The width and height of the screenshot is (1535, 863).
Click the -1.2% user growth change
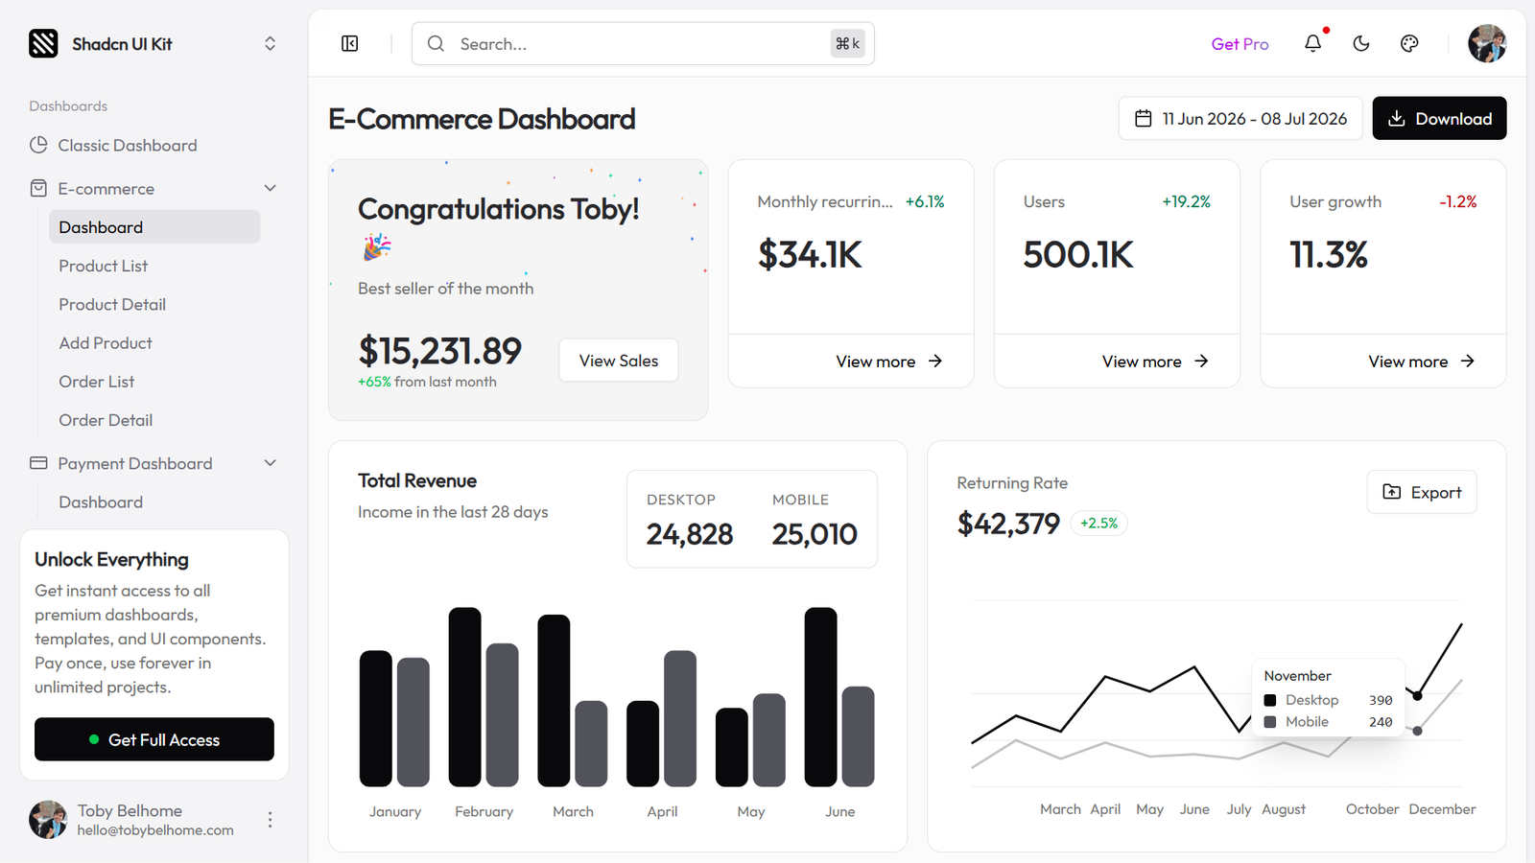click(1458, 201)
